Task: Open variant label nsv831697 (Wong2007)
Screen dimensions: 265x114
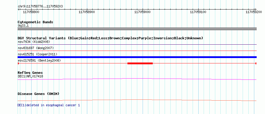Action: click(x=36, y=48)
